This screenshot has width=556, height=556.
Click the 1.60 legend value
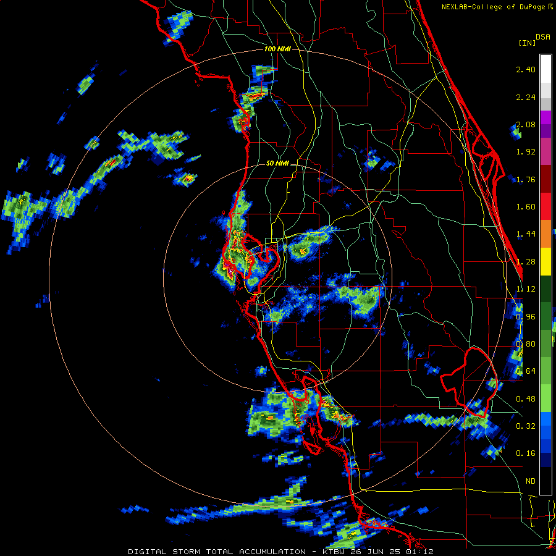point(526,207)
